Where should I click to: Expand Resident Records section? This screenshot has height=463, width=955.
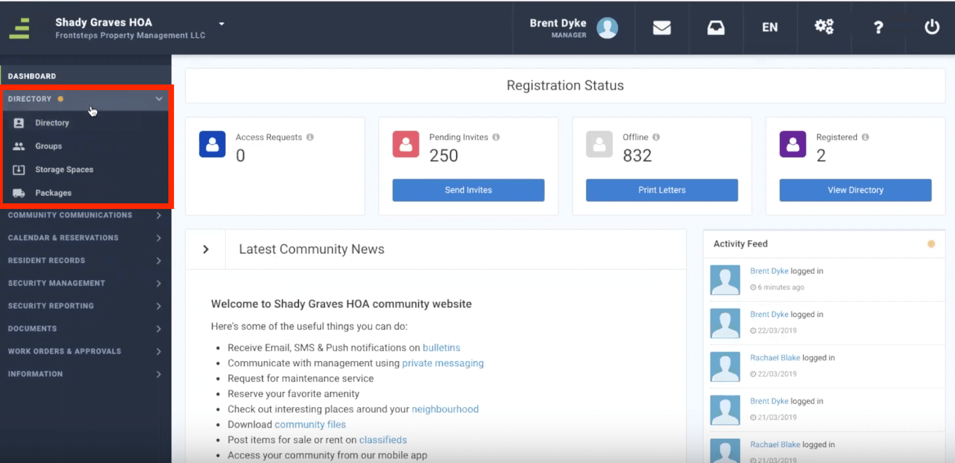pyautogui.click(x=86, y=260)
